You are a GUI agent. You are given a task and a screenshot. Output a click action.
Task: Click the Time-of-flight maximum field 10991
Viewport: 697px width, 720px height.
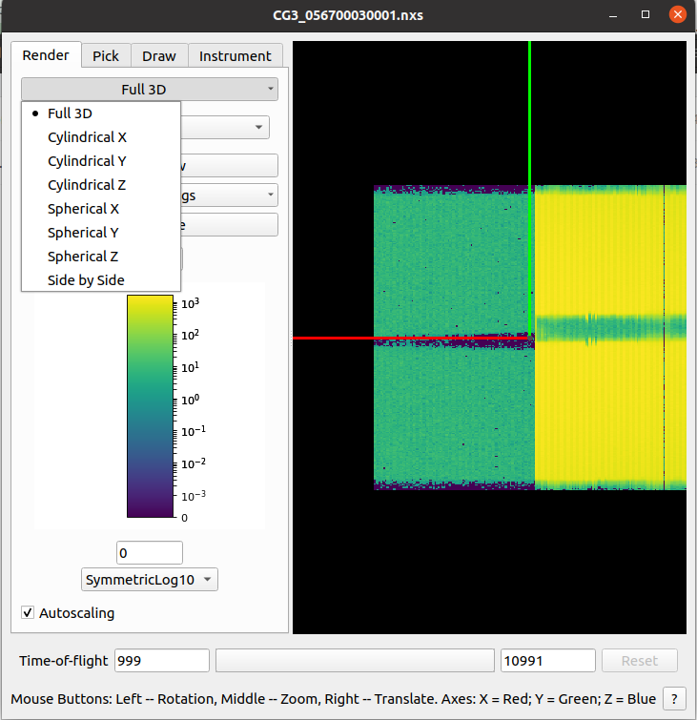pyautogui.click(x=548, y=660)
